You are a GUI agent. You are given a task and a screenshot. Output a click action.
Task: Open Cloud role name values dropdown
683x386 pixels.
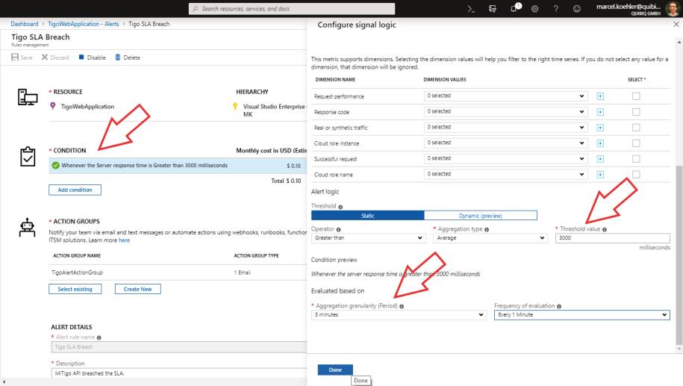[505, 174]
